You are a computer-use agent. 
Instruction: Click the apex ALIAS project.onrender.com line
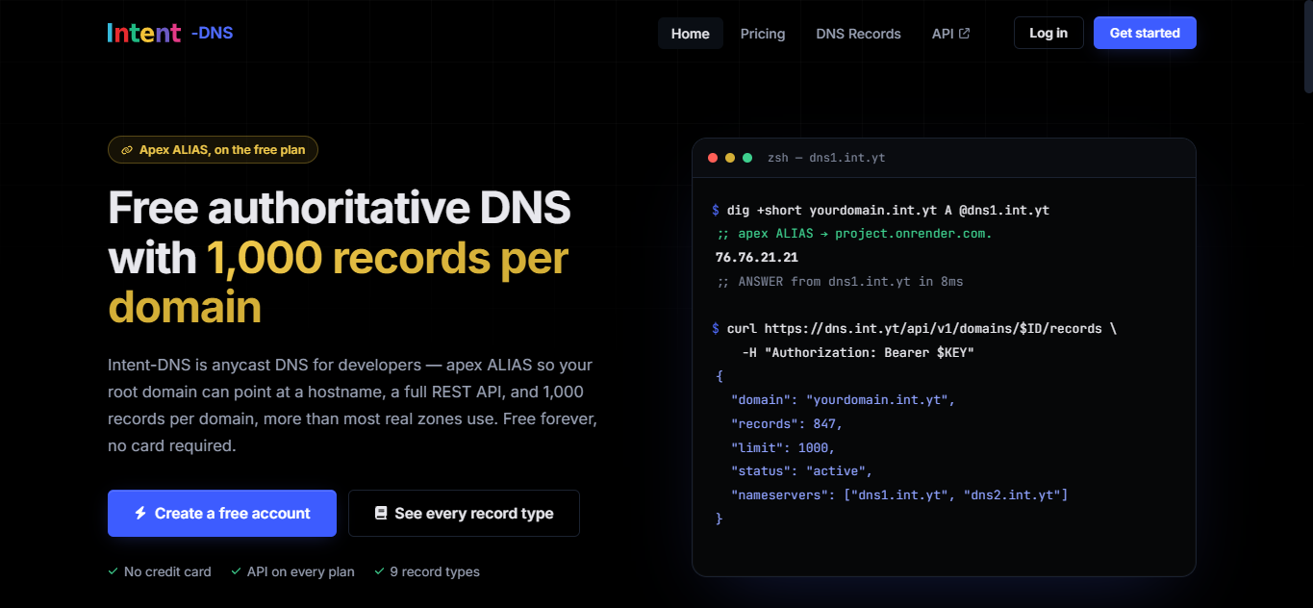click(x=854, y=234)
